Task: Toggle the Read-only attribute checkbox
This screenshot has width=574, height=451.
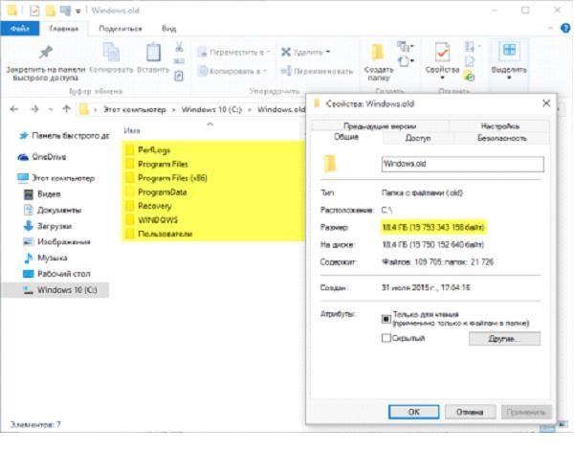Action: point(386,319)
